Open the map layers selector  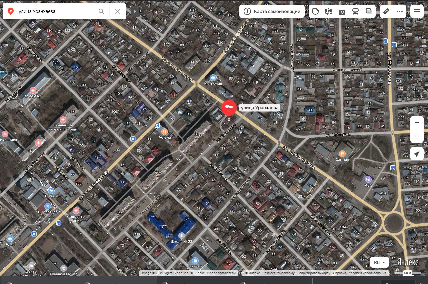[369, 11]
